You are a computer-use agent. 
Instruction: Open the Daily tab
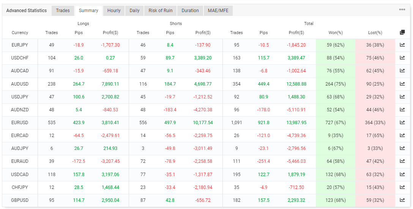(135, 11)
